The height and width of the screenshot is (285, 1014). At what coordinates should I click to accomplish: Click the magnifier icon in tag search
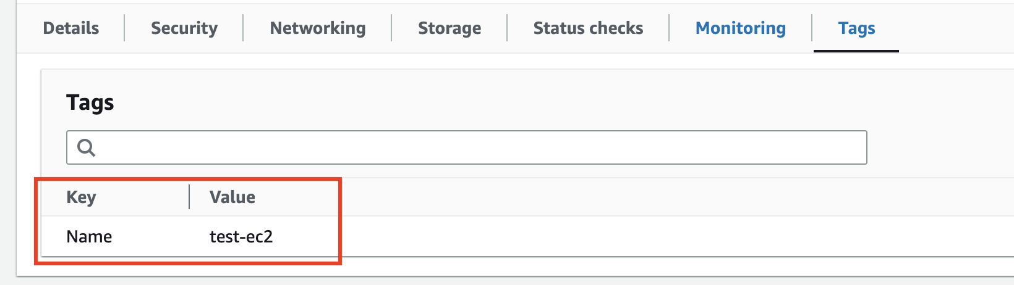pyautogui.click(x=86, y=147)
